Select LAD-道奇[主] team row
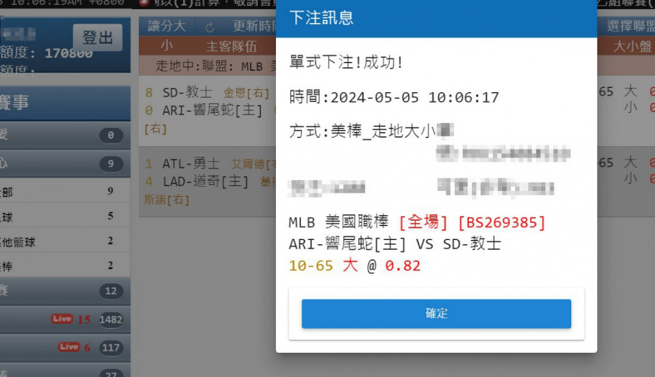The image size is (655, 377). (x=206, y=182)
